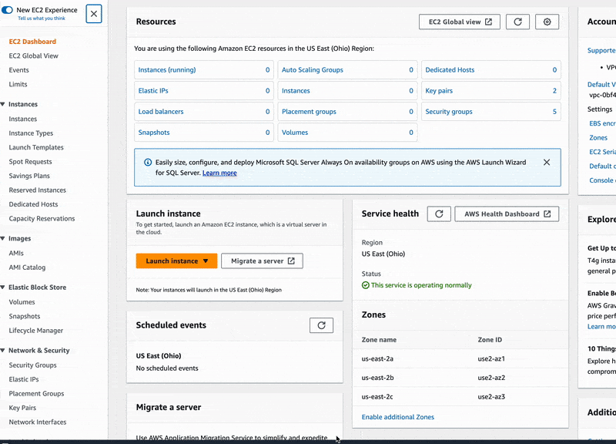Click Migrate a server button
Screen dimensions: 616x444
pyautogui.click(x=262, y=261)
